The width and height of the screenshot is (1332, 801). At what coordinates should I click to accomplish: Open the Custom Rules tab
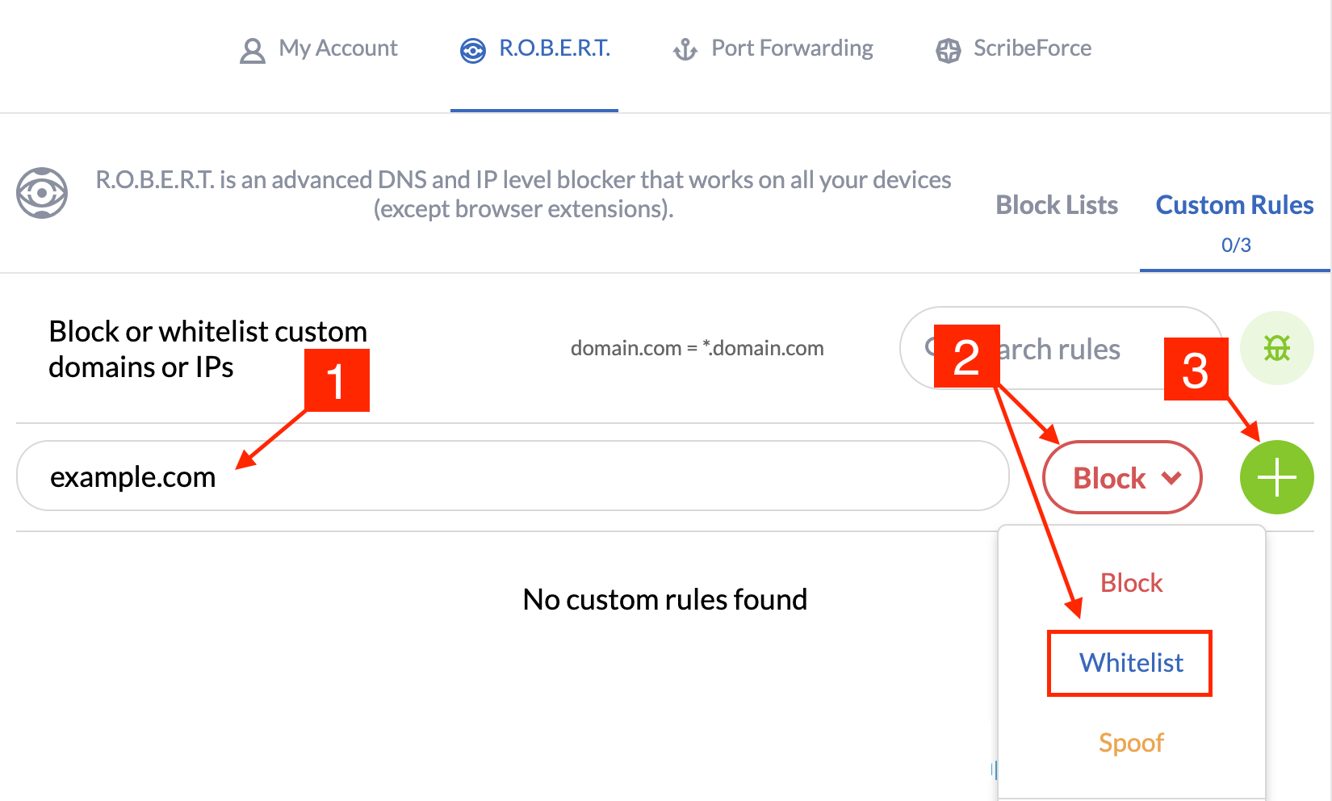point(1234,205)
